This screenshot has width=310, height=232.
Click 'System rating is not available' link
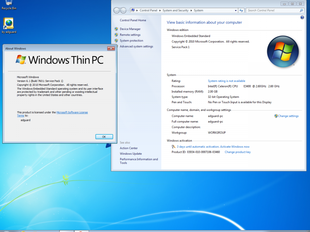click(226, 81)
